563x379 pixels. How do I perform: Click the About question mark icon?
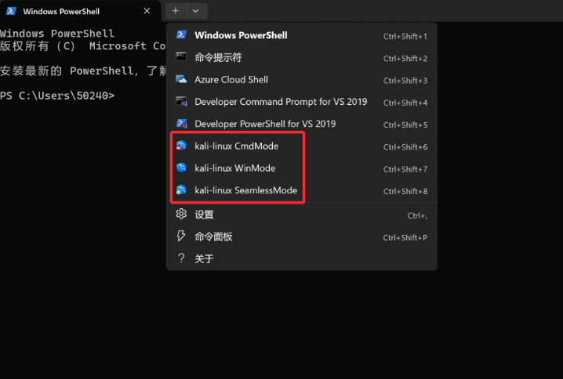coord(181,258)
